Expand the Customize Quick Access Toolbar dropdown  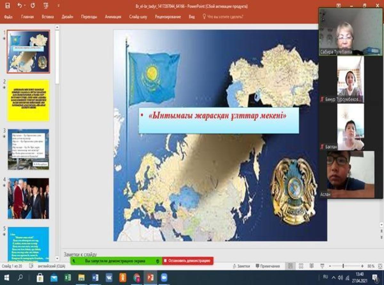click(x=58, y=6)
